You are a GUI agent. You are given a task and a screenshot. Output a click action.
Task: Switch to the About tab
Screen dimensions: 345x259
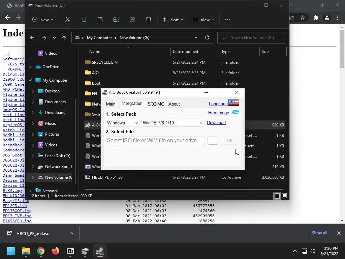click(174, 104)
